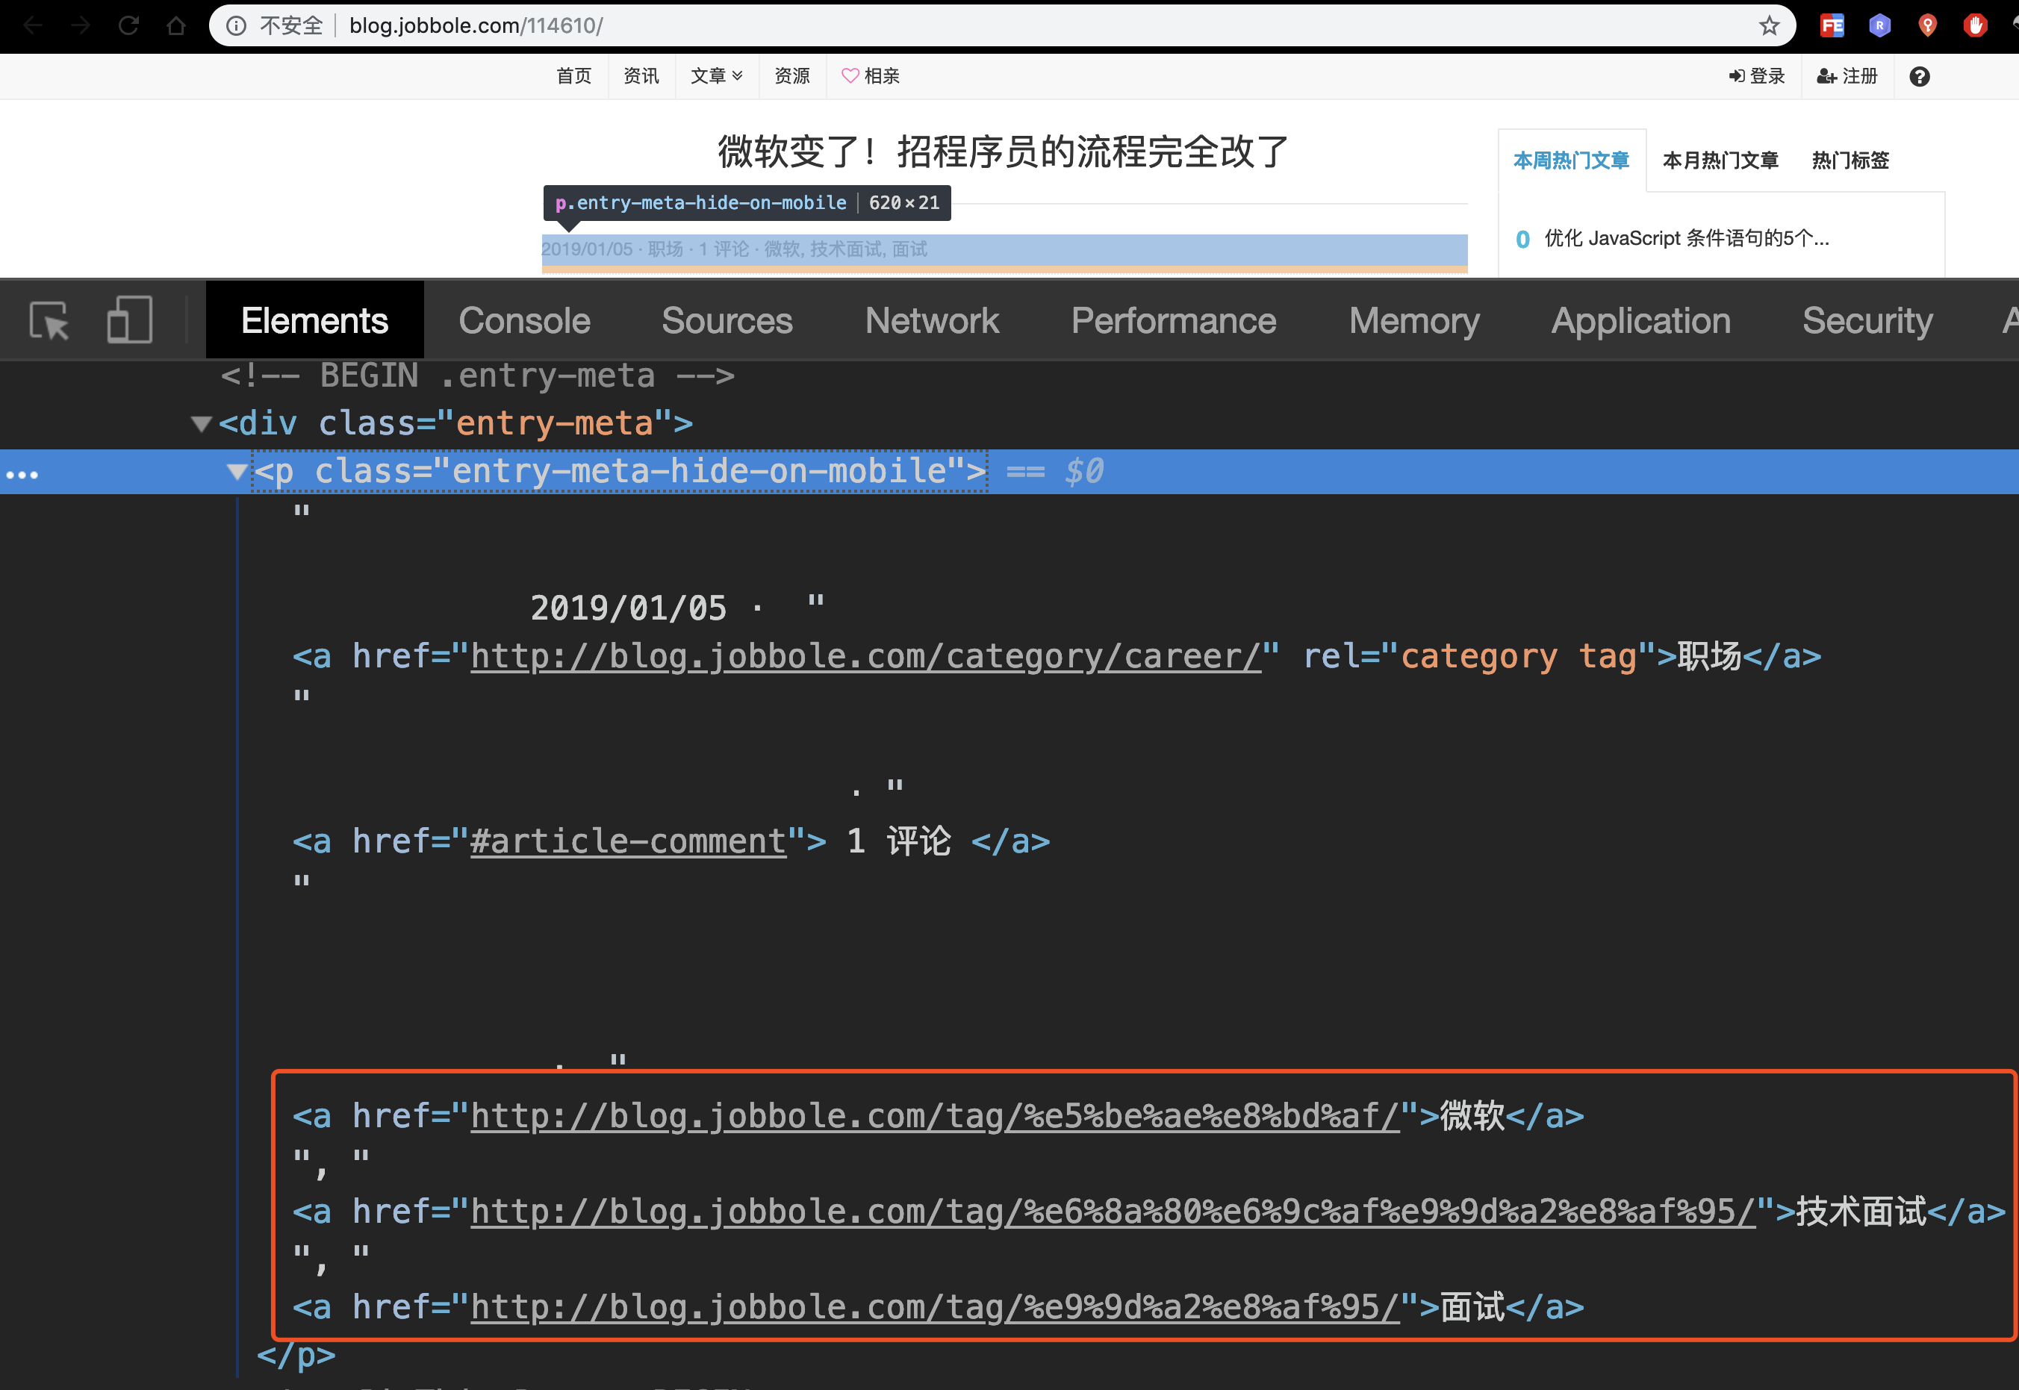This screenshot has height=1390, width=2019.
Task: Click the #article-comment href in DOM
Action: pos(628,841)
